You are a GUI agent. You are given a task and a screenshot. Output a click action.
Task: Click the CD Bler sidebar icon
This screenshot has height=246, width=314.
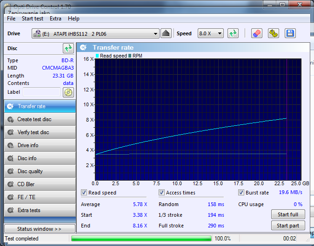click(x=10, y=184)
